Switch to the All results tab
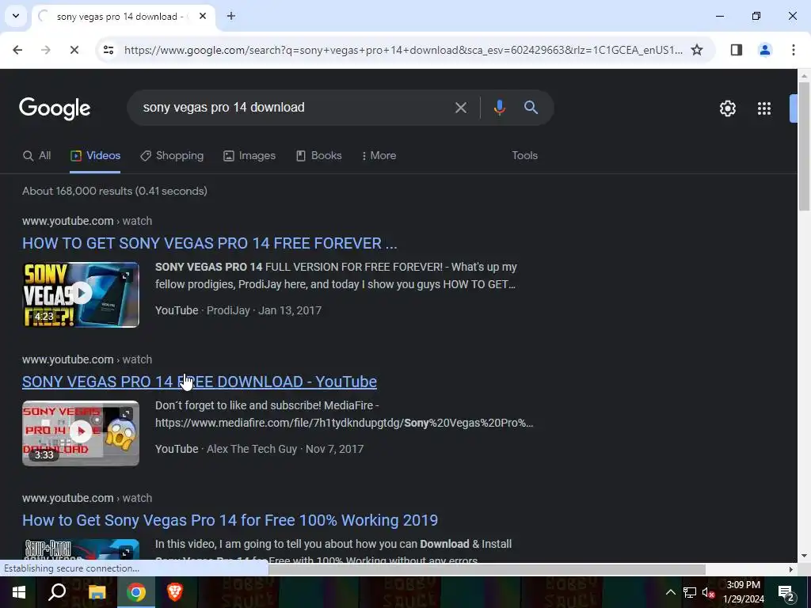The image size is (811, 608). pos(36,156)
